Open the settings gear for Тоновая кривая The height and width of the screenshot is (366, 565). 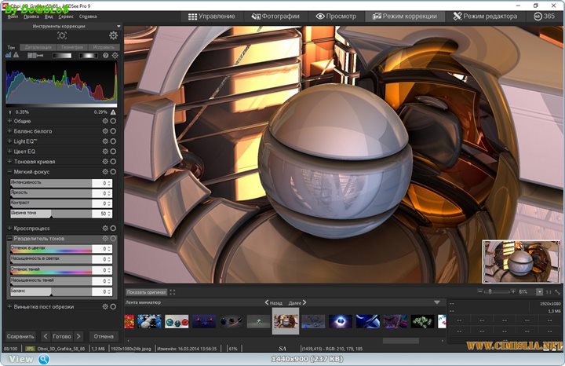coord(105,161)
